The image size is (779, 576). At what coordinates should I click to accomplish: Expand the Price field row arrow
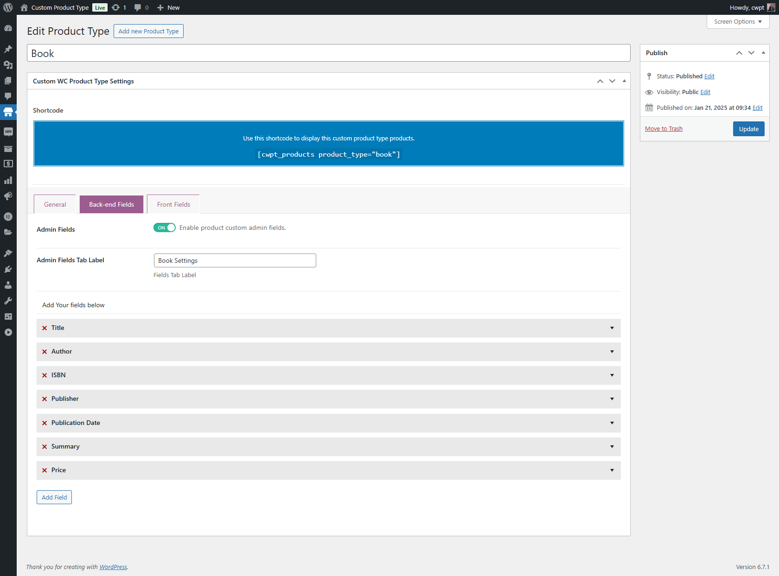(x=612, y=470)
